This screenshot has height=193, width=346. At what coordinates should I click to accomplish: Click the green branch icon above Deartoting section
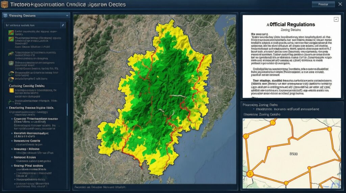(x=11, y=101)
